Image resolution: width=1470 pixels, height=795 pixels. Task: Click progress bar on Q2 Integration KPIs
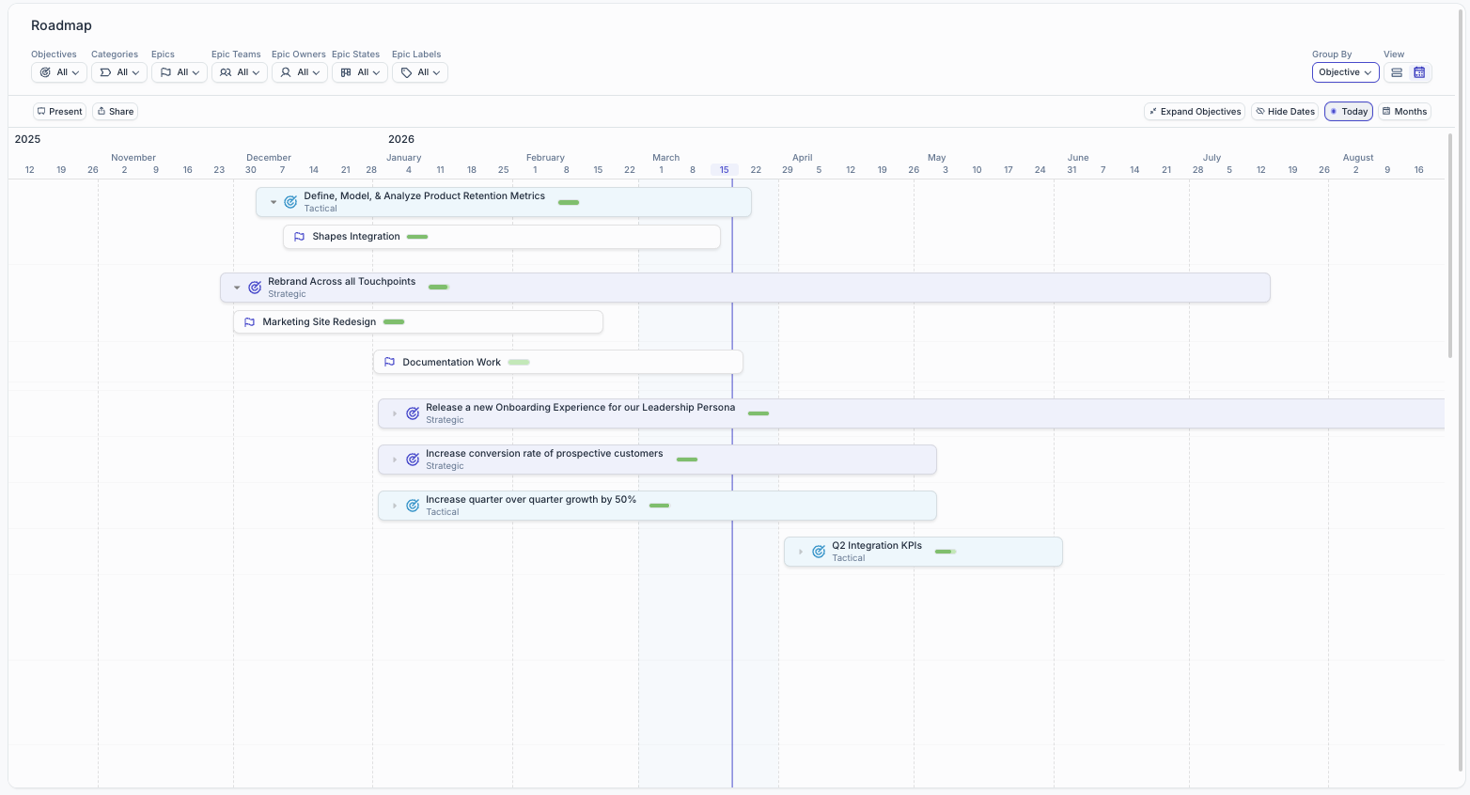[946, 552]
